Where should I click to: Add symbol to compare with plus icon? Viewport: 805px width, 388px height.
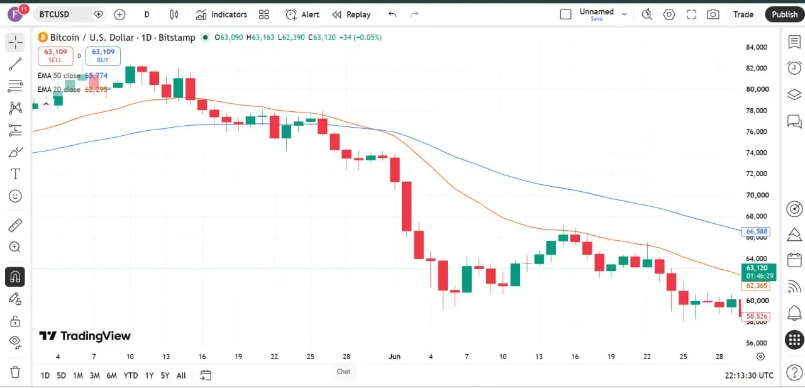click(120, 14)
